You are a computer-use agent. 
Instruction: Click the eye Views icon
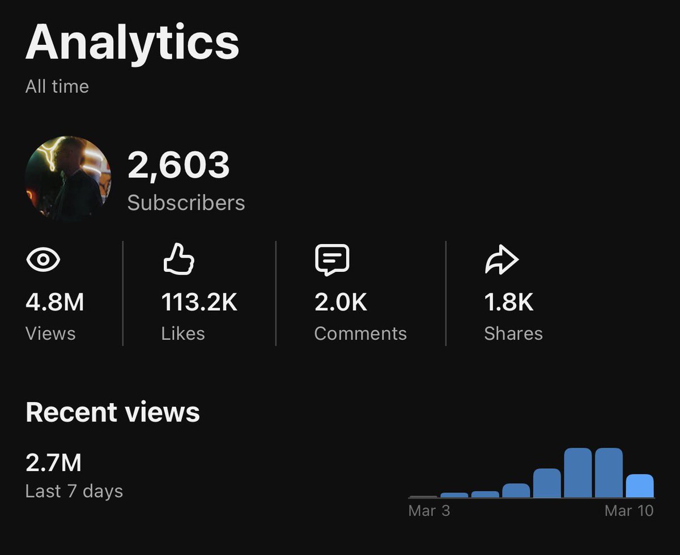43,261
